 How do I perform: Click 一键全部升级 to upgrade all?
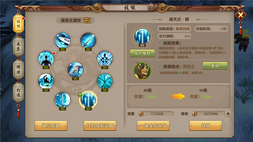tap(153, 126)
